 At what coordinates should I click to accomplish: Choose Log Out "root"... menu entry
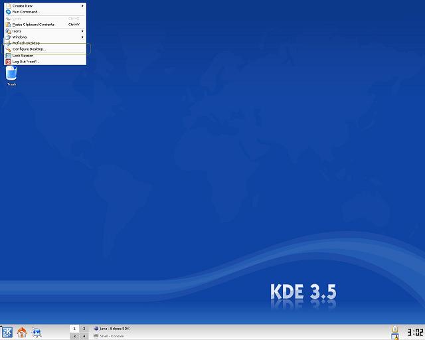click(45, 62)
